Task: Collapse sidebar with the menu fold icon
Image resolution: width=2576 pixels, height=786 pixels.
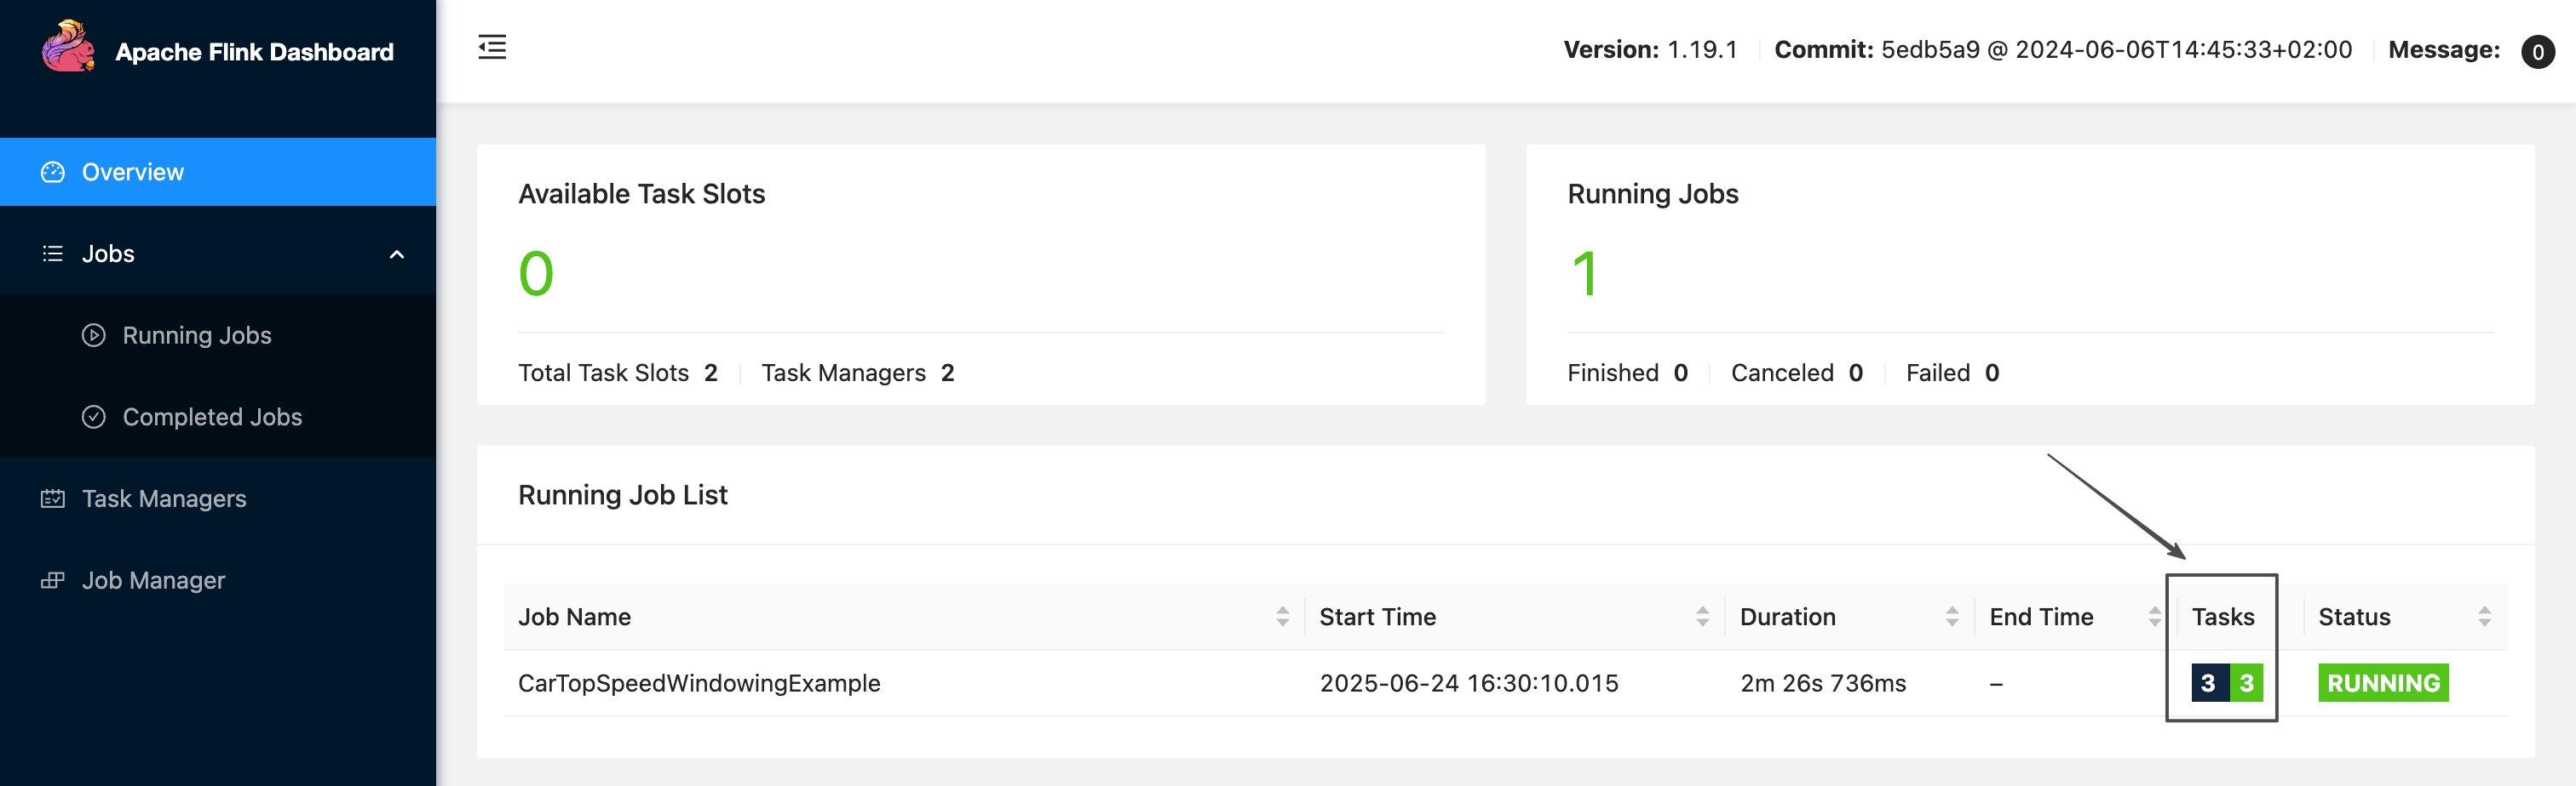Action: (492, 47)
